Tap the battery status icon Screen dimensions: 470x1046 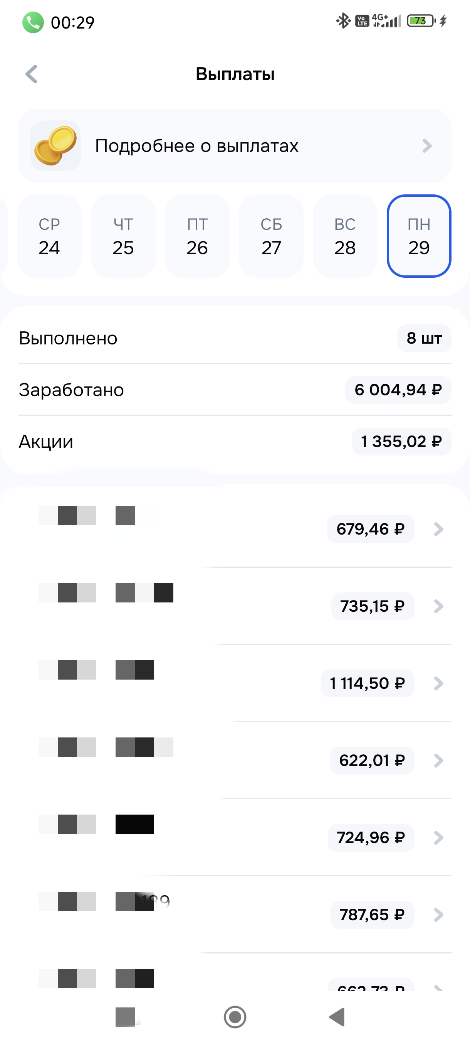tap(421, 21)
